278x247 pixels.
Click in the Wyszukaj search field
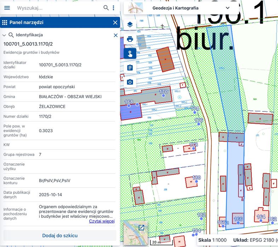[x=57, y=8]
